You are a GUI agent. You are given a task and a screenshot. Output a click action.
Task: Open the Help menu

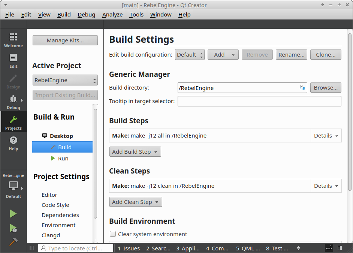[184, 15]
